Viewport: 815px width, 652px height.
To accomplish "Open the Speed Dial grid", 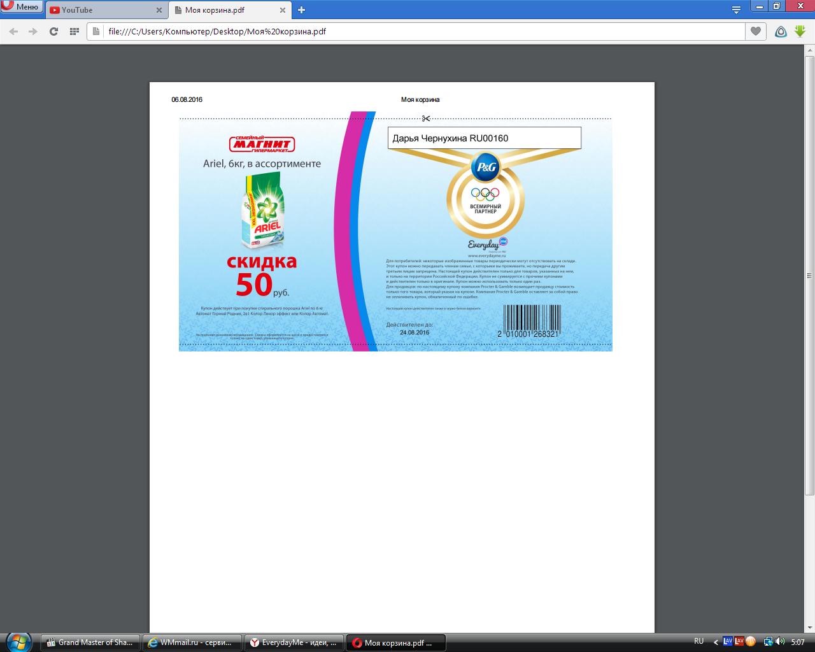I will coord(74,31).
